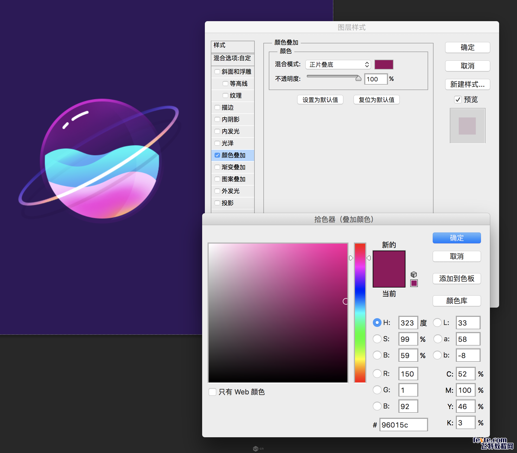Click the web-safe color small swatch
This screenshot has height=453, width=517.
(414, 283)
